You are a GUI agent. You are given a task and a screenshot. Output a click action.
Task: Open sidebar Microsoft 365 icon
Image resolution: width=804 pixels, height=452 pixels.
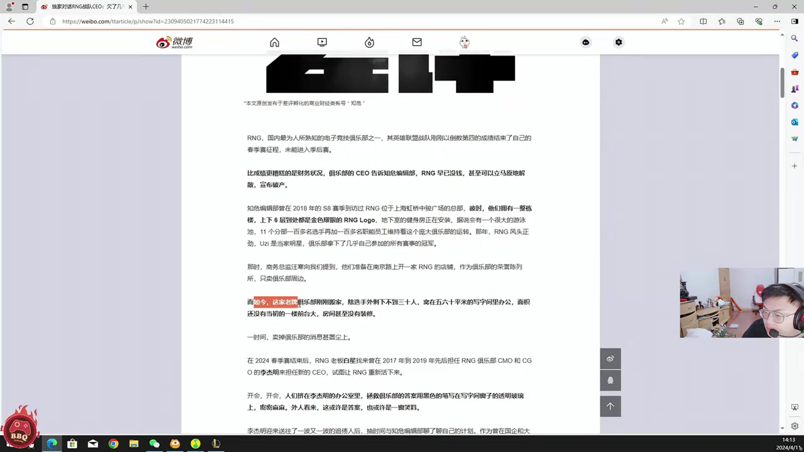click(794, 105)
